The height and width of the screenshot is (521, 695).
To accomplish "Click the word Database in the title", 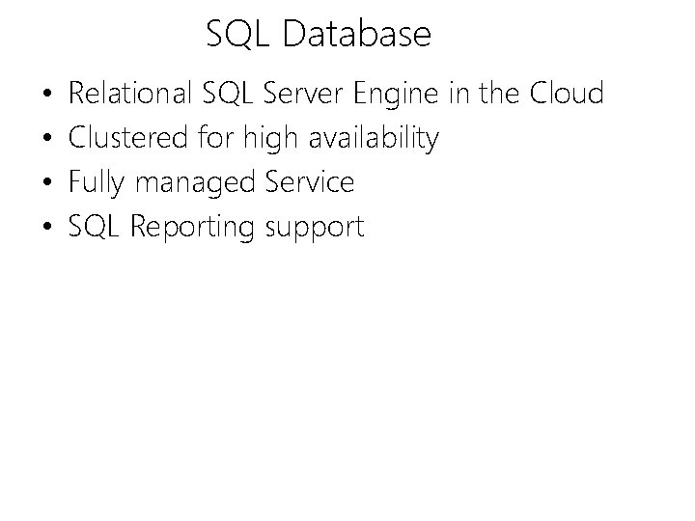I will [x=357, y=34].
